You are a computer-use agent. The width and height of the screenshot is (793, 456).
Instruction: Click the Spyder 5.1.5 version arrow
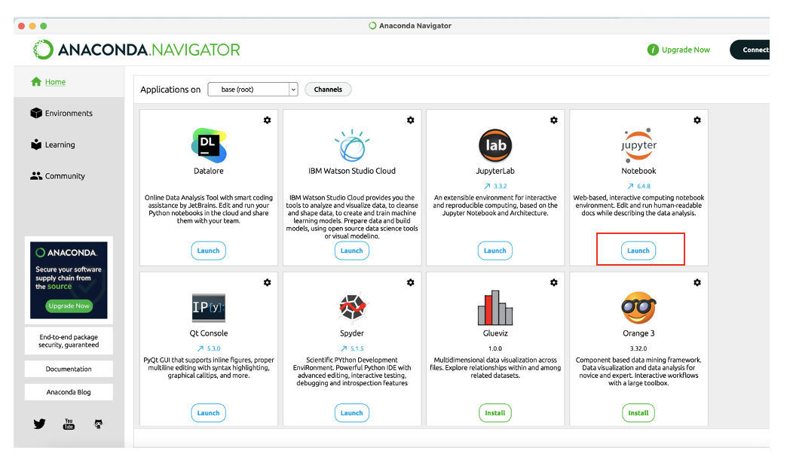point(344,348)
